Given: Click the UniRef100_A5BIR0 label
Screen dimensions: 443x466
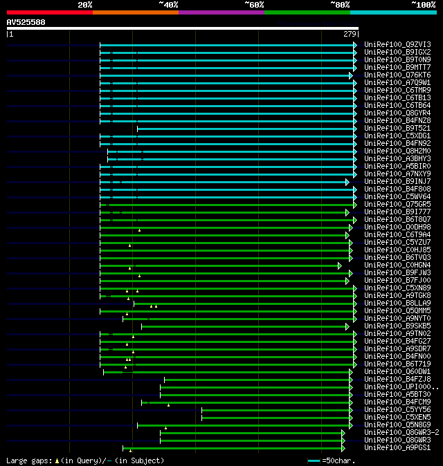Looking at the screenshot, I should [x=397, y=167].
